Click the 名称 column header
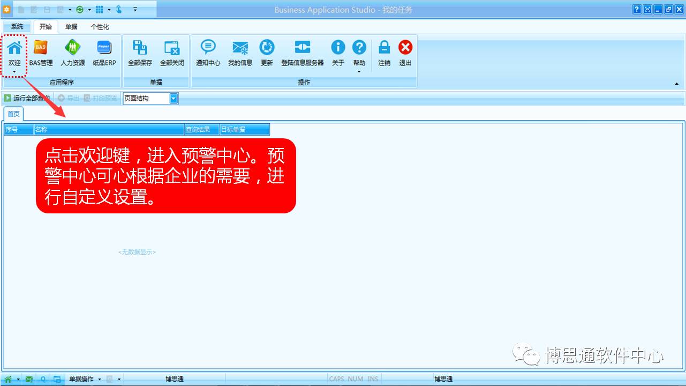Viewport: 686px width, 386px height. tap(109, 130)
